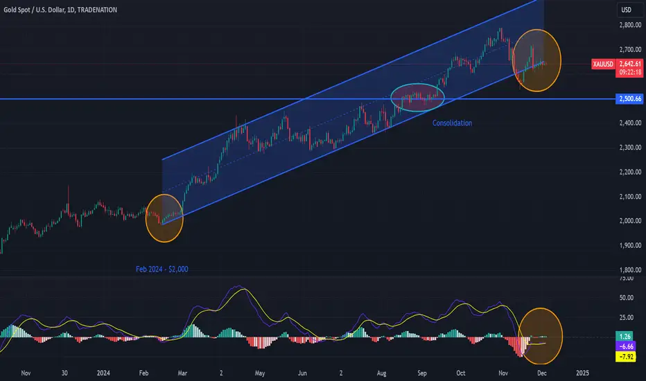Click the 2,300.00 price axis label

(630, 147)
